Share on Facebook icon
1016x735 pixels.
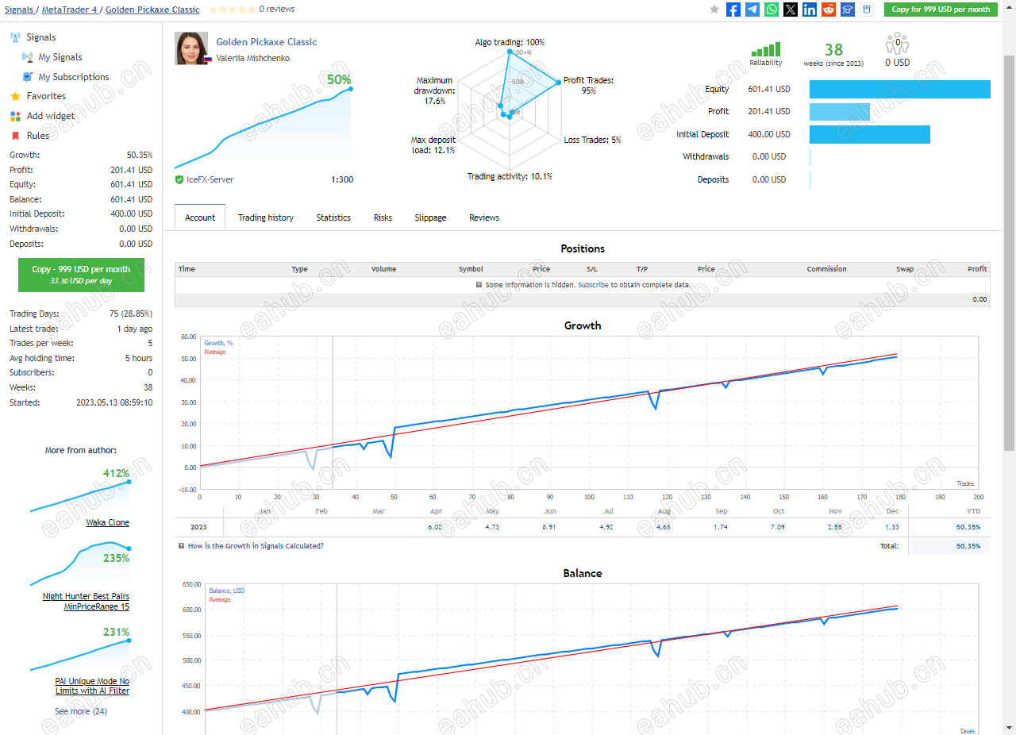coord(733,10)
